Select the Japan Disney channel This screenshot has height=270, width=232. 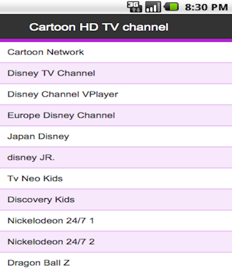coord(116,137)
